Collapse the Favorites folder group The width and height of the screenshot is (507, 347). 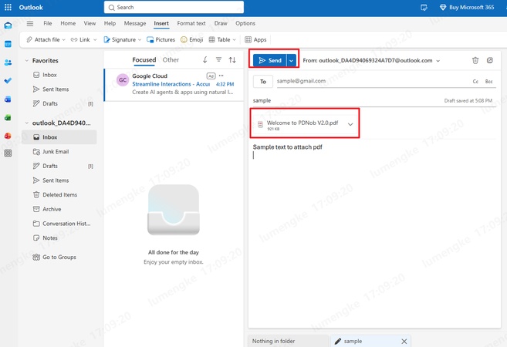27,60
